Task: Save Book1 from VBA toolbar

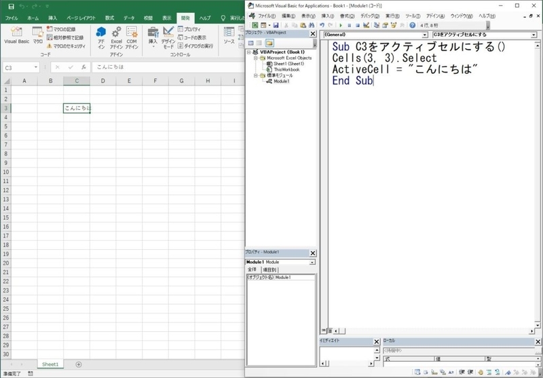Action: point(276,25)
